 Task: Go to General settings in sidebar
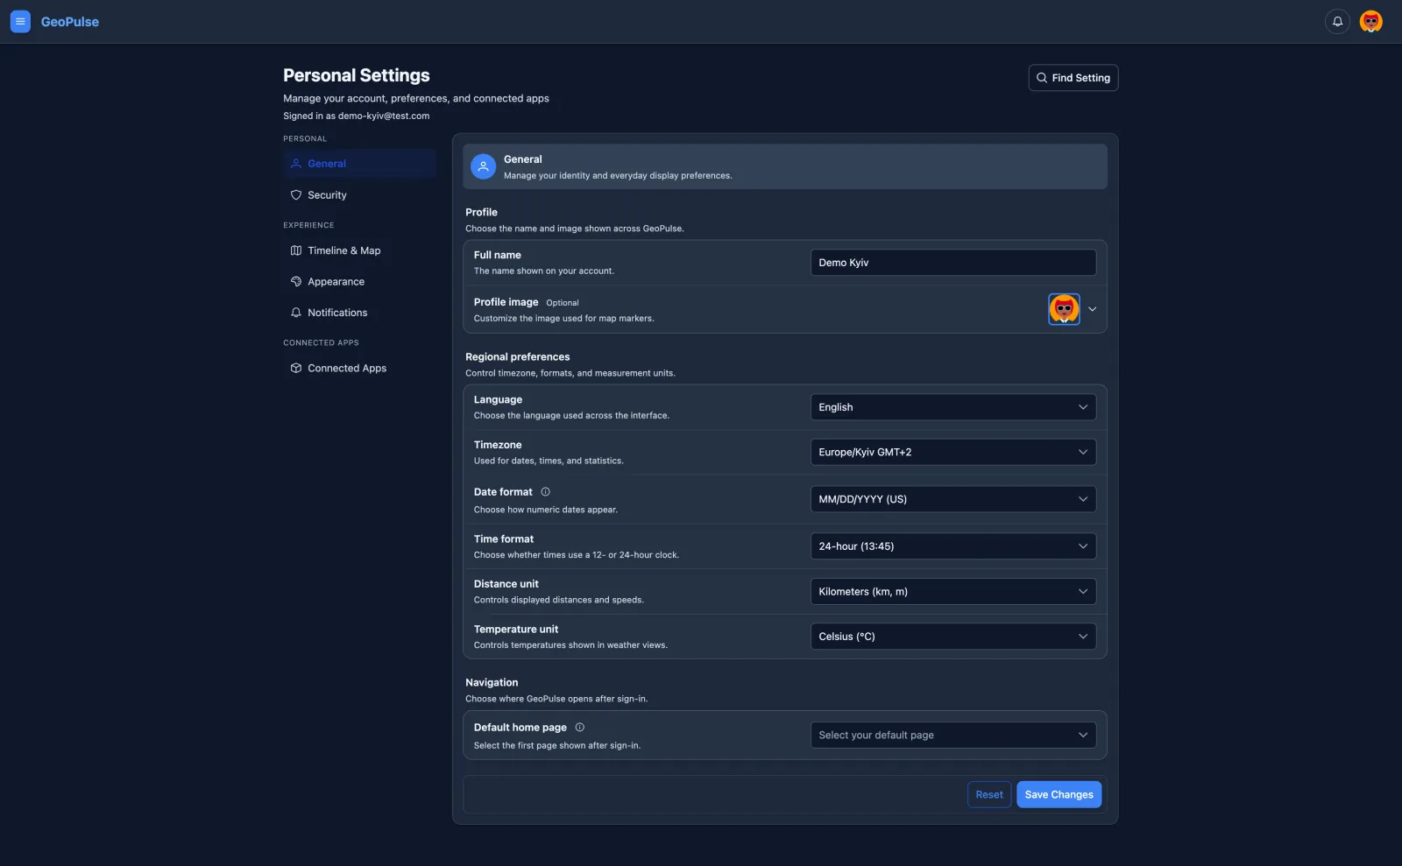click(359, 164)
